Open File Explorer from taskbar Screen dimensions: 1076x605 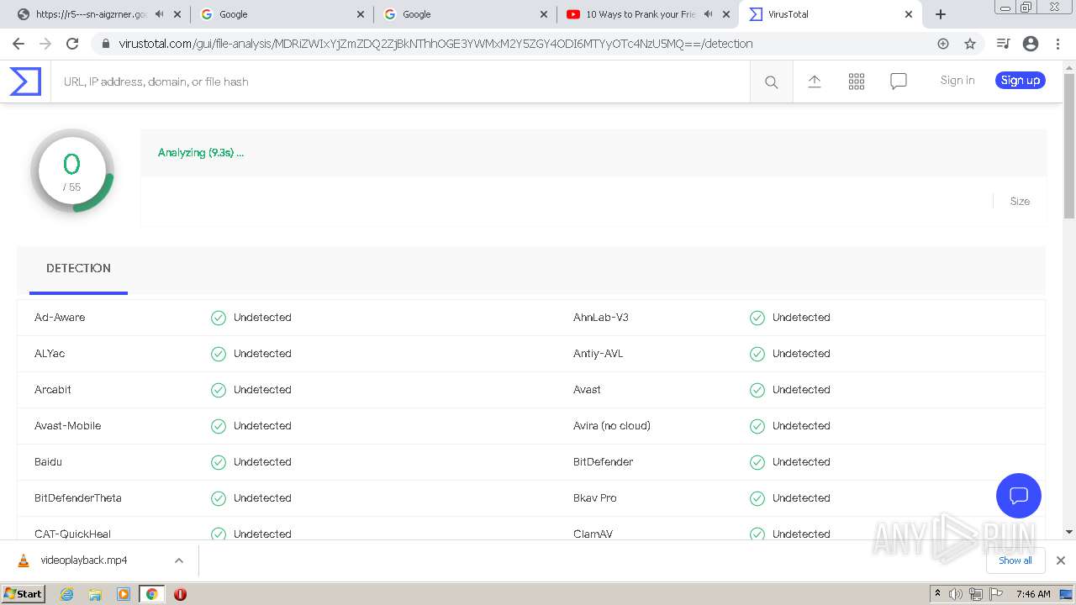95,594
